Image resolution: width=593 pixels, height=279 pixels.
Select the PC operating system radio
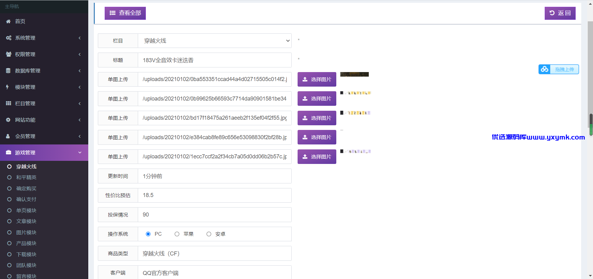(148, 234)
